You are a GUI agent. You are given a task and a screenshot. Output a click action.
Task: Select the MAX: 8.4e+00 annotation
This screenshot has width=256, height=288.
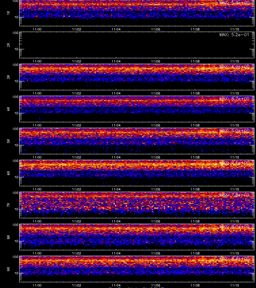coord(234,259)
